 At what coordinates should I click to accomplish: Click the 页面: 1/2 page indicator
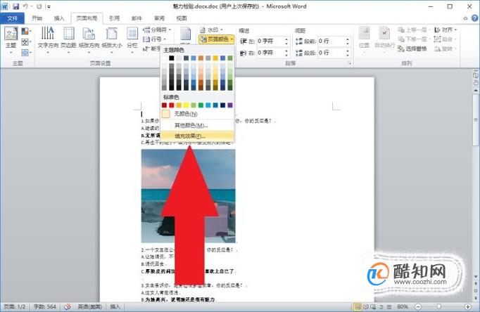(x=15, y=306)
